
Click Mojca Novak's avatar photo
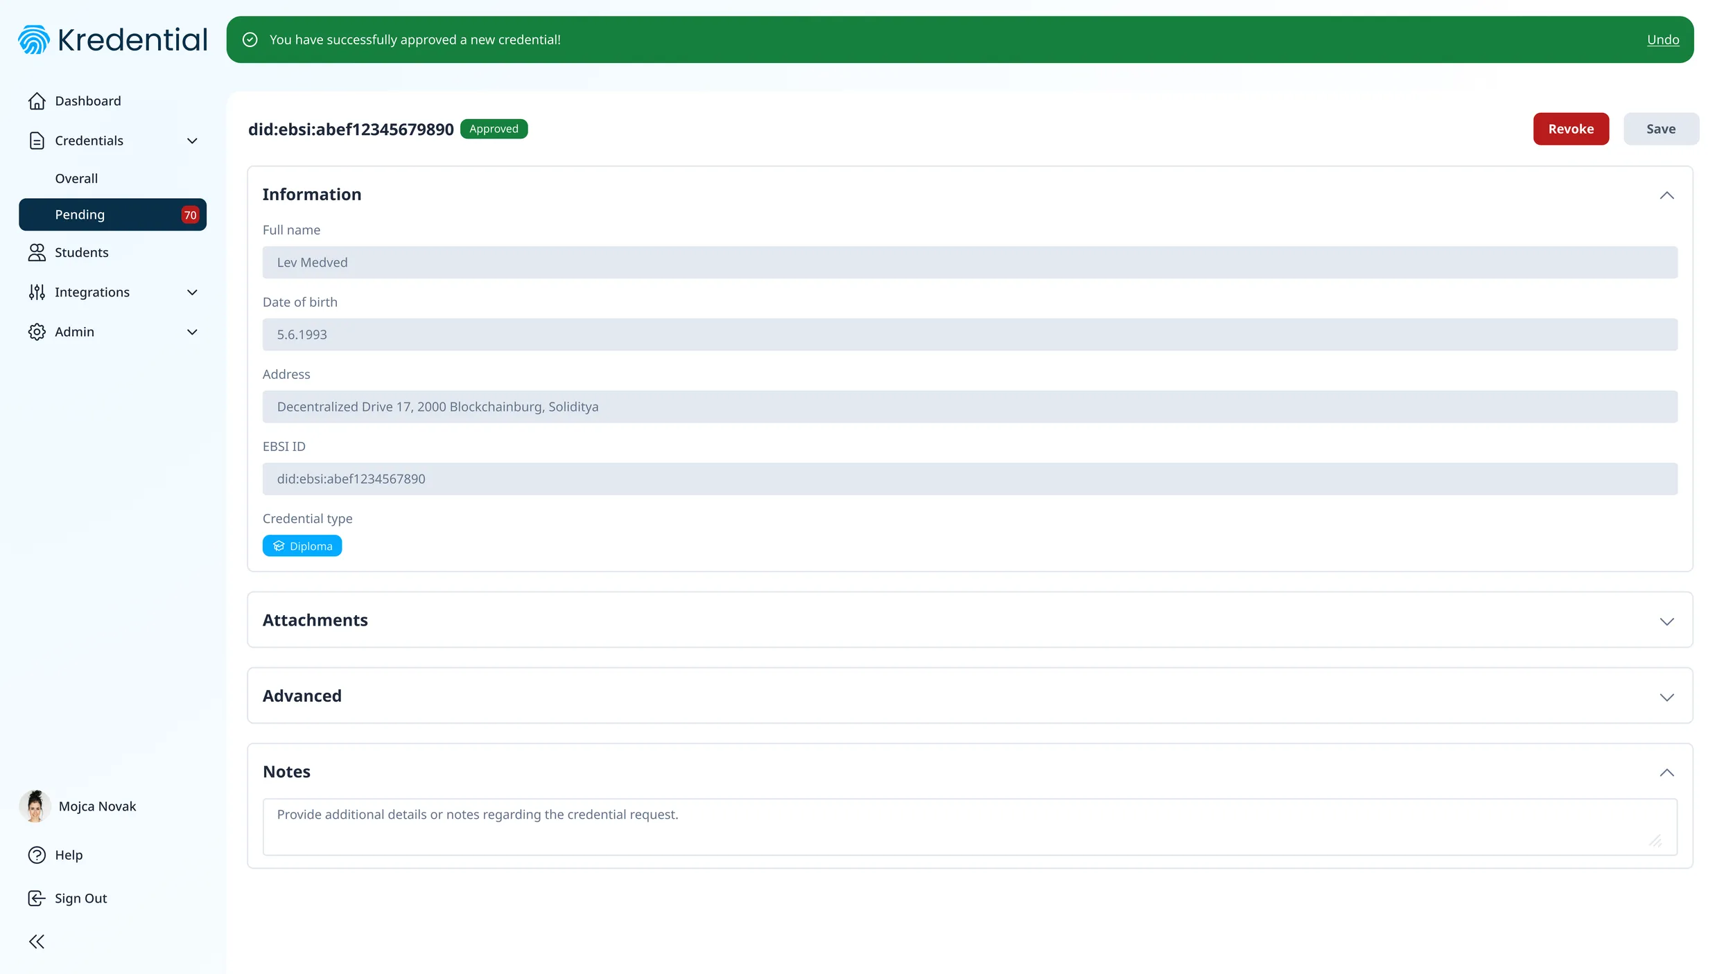pos(35,806)
